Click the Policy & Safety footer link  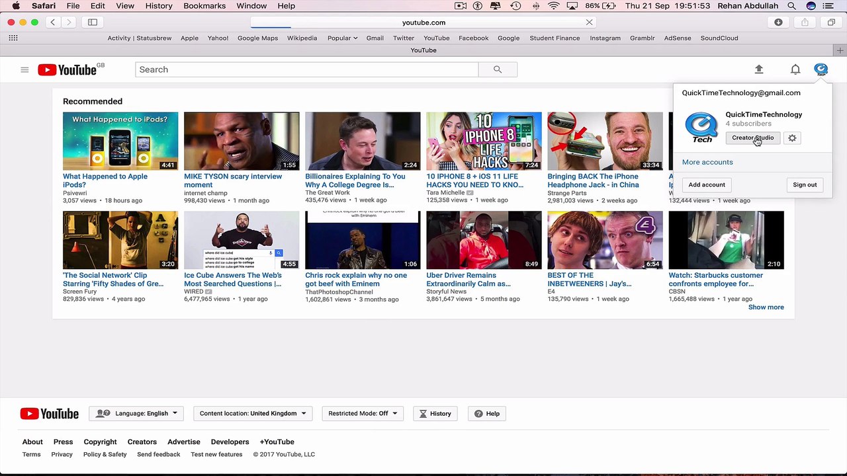(105, 455)
